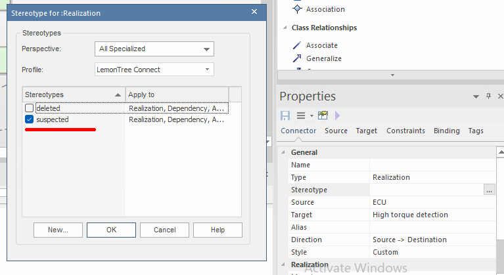Pin the Properties panel
Screen dimensions: 504x275
(x=488, y=96)
